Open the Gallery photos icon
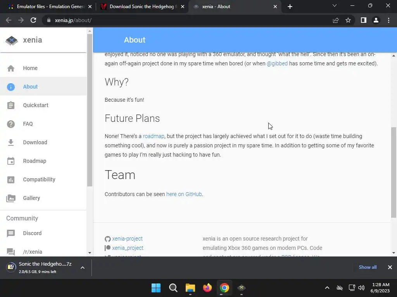 pos(11,198)
